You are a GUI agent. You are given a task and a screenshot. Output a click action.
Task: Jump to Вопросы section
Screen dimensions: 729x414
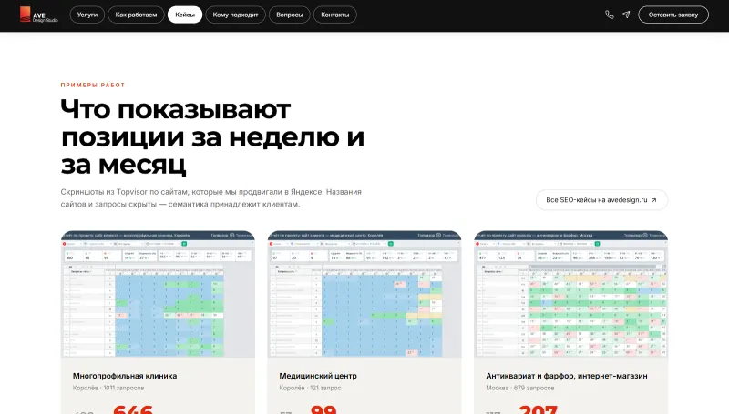pos(289,15)
